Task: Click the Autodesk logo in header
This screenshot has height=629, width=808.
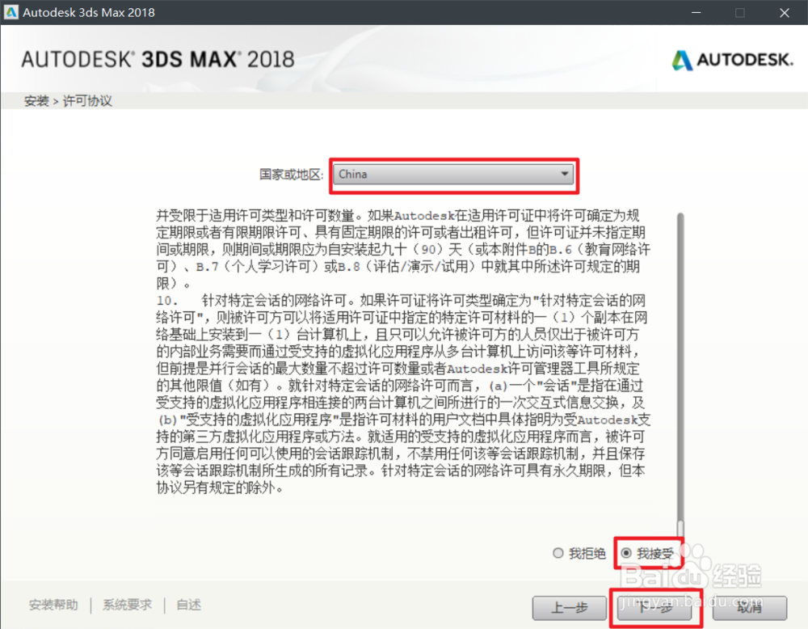Action: click(732, 60)
